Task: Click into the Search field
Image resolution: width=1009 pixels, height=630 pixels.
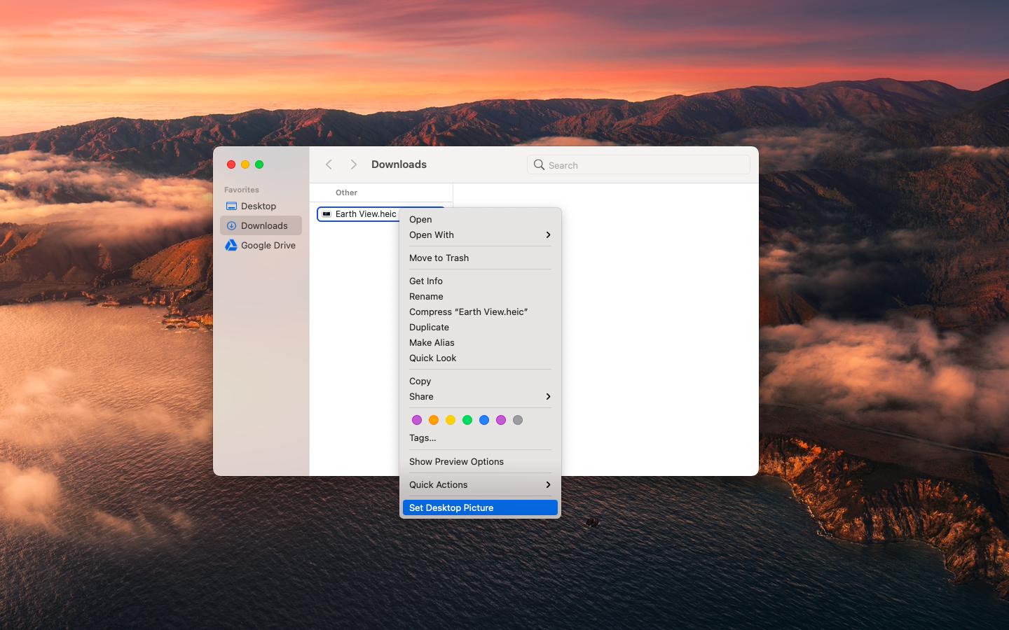Action: coord(638,164)
